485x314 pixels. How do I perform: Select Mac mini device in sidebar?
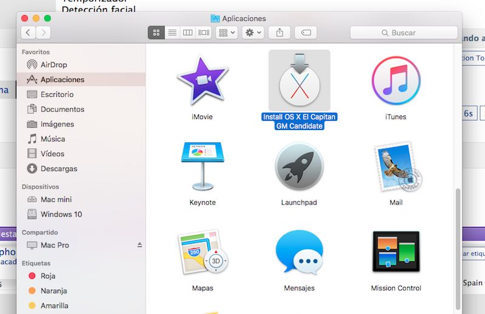(81, 199)
